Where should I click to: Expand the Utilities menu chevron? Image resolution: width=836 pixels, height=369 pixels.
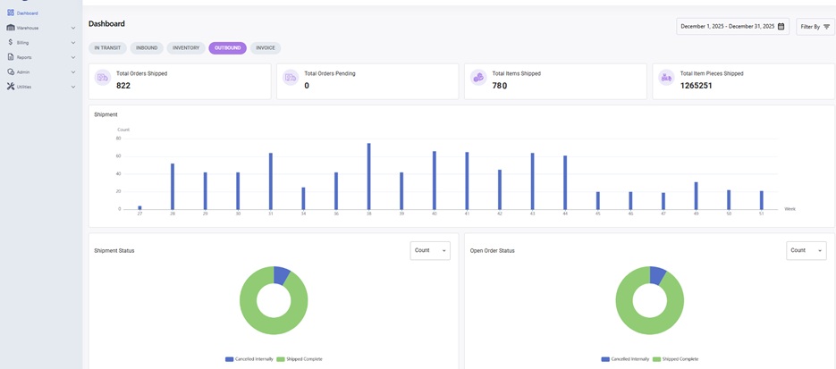[x=73, y=87]
